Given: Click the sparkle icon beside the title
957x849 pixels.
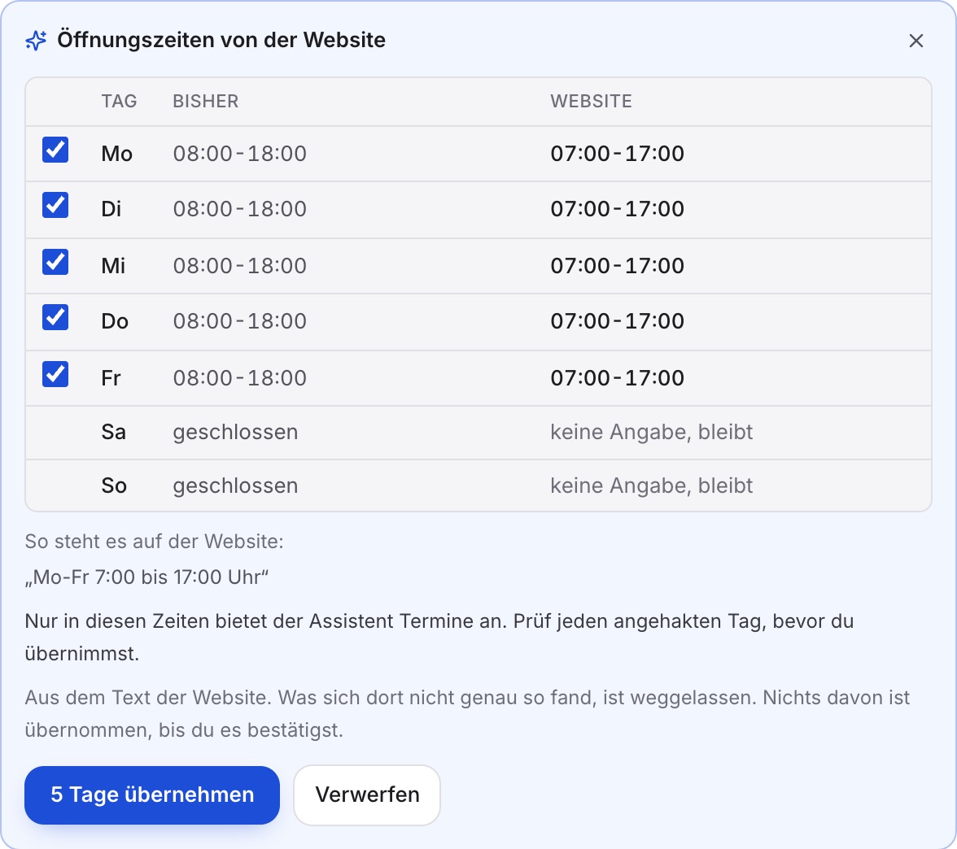Looking at the screenshot, I should pos(36,41).
